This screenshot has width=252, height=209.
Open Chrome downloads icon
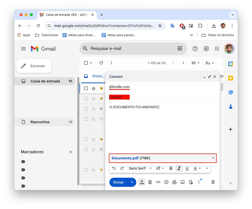[214, 26]
